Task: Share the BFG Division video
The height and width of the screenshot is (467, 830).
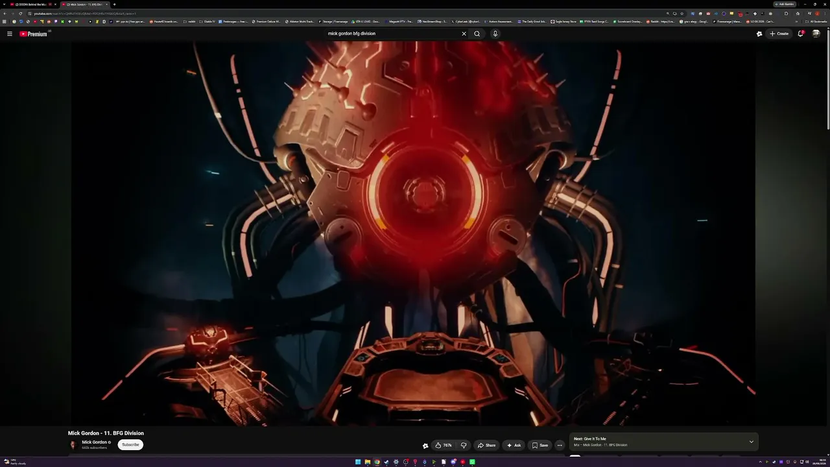Action: pos(486,445)
